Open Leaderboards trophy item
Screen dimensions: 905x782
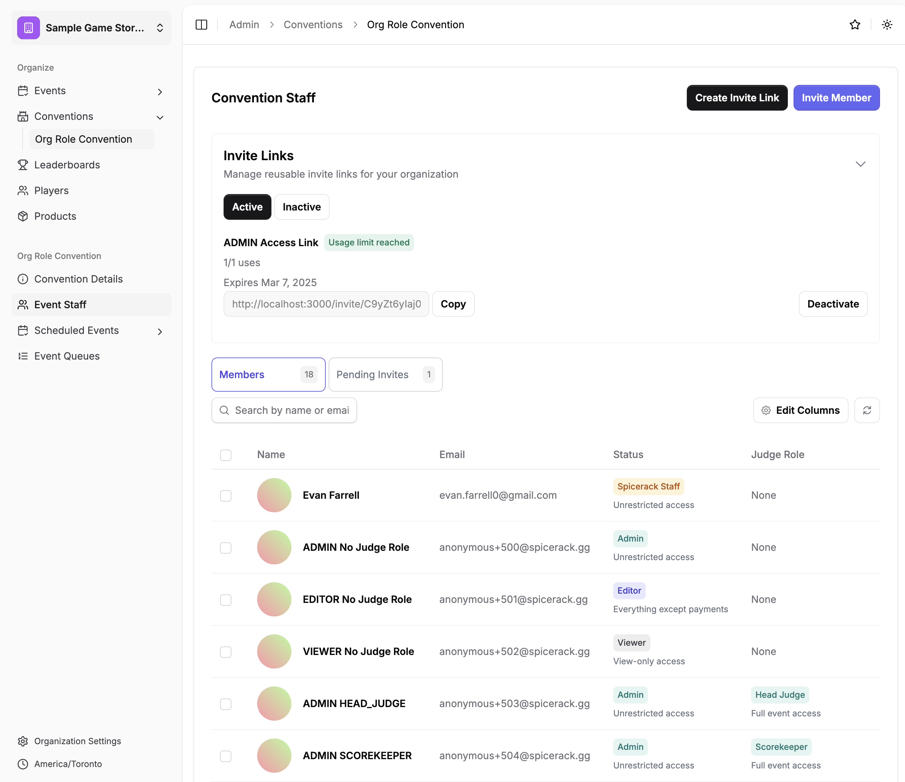pyautogui.click(x=67, y=165)
